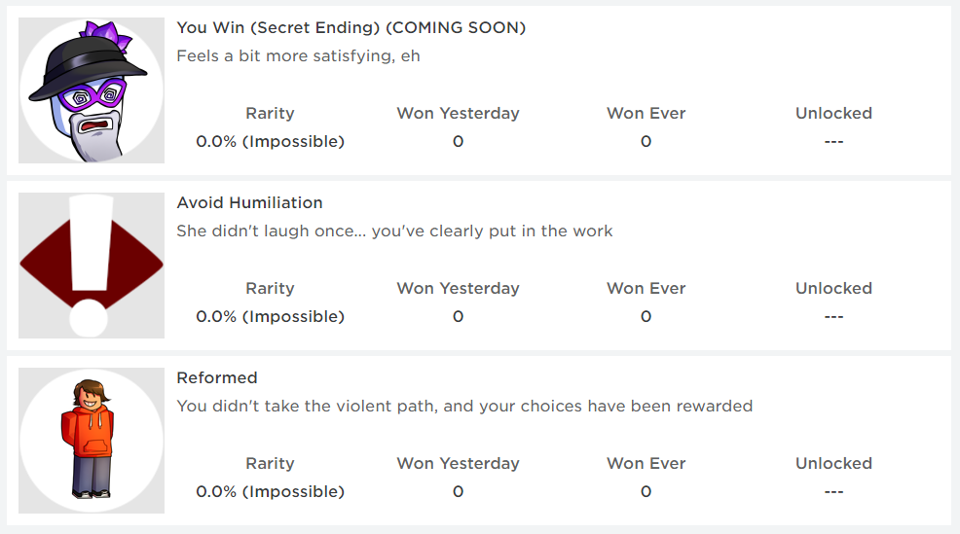Click Unlocked status of the Reformed badge

click(833, 492)
